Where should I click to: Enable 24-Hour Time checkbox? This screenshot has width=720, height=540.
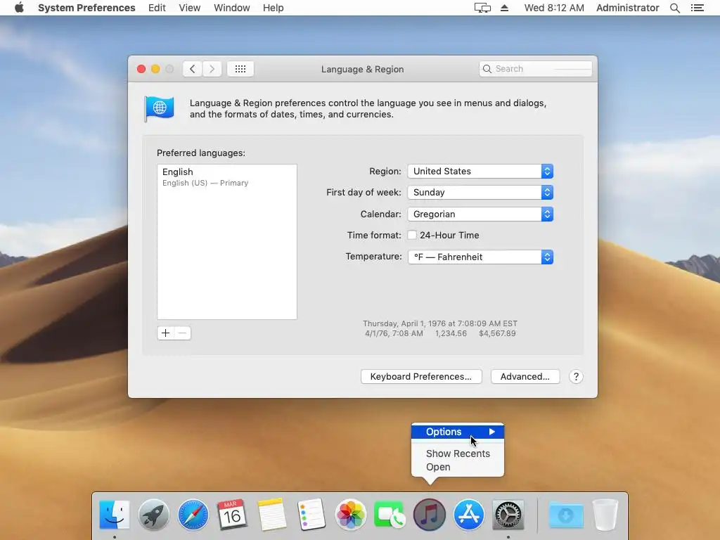pos(412,235)
